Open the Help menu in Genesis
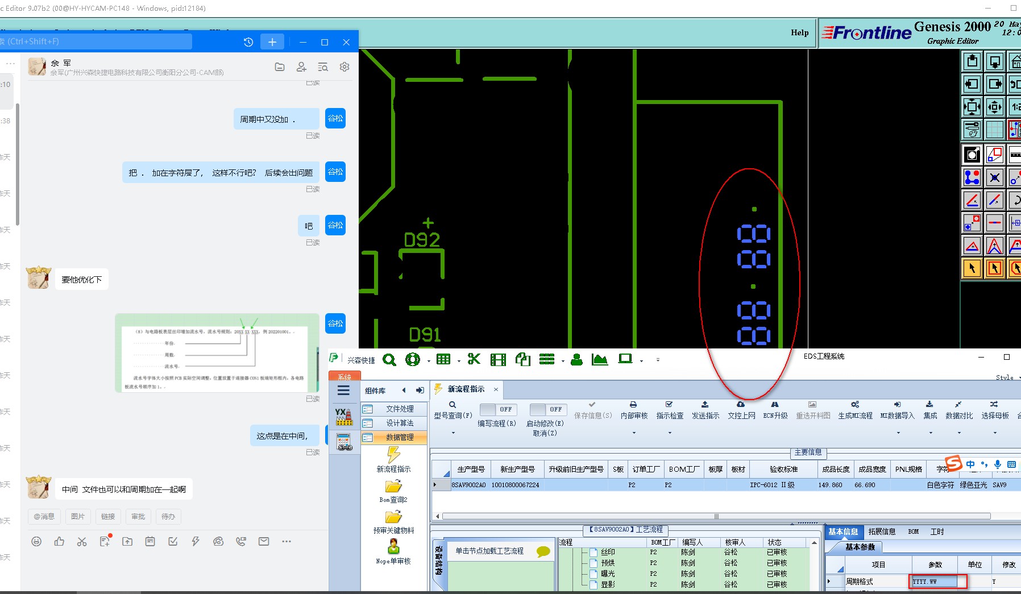 tap(800, 33)
